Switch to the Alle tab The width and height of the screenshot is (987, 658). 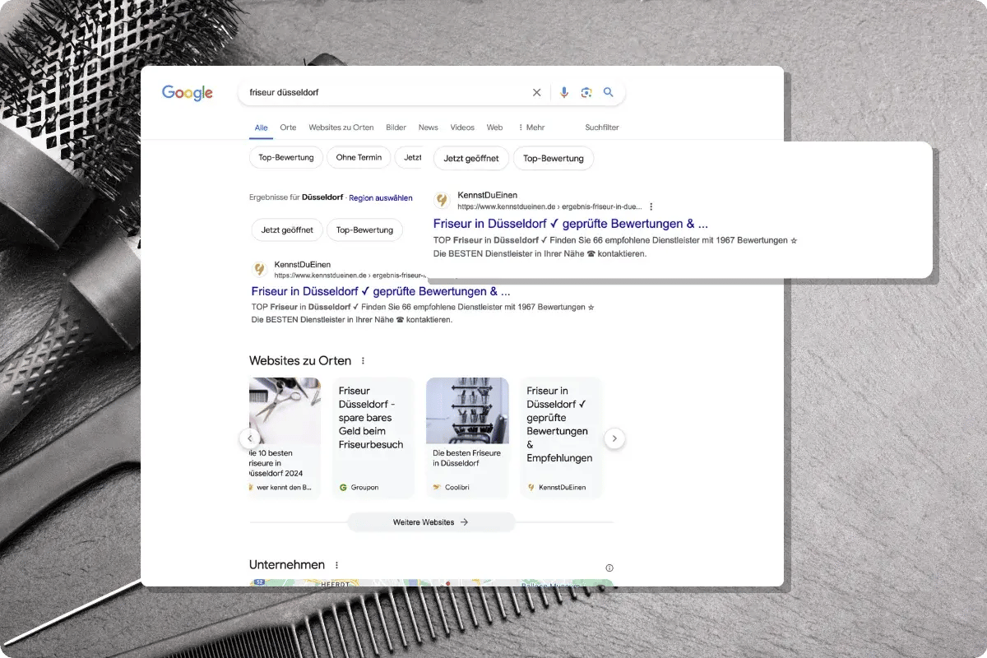[x=262, y=127]
